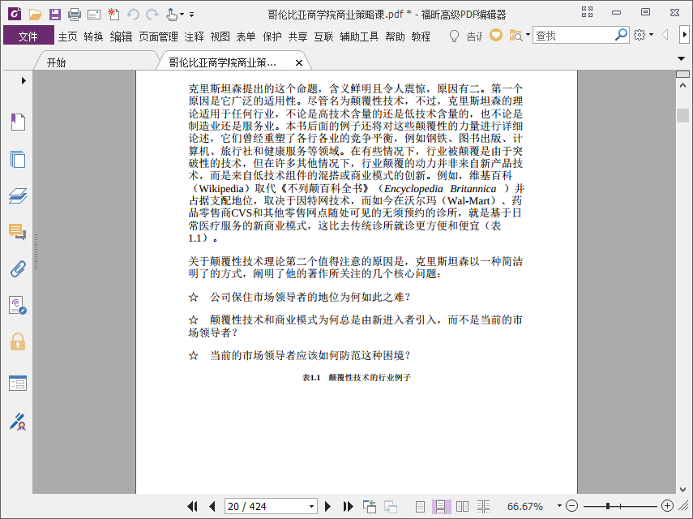Open the Attachments paperclip panel
693x519 pixels.
pos(18,268)
